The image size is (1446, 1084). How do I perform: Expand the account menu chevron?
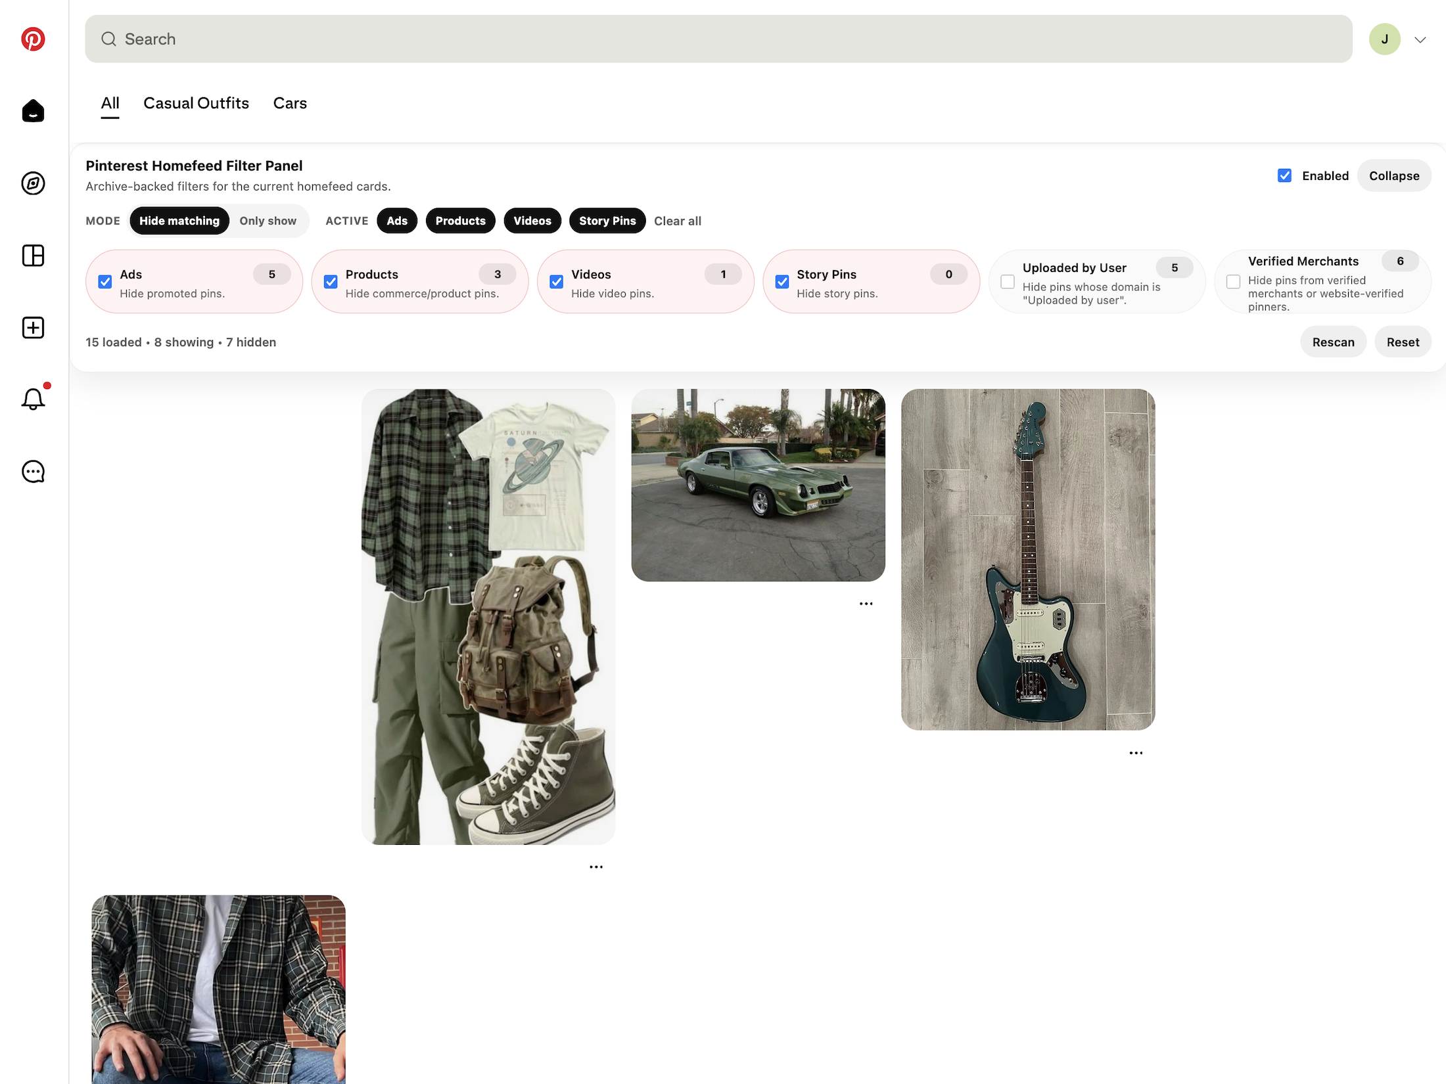coord(1420,39)
